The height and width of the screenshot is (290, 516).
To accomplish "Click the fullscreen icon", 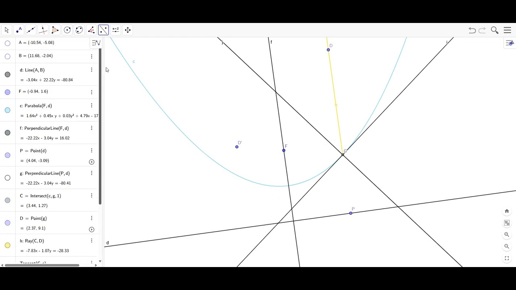I will [x=507, y=258].
